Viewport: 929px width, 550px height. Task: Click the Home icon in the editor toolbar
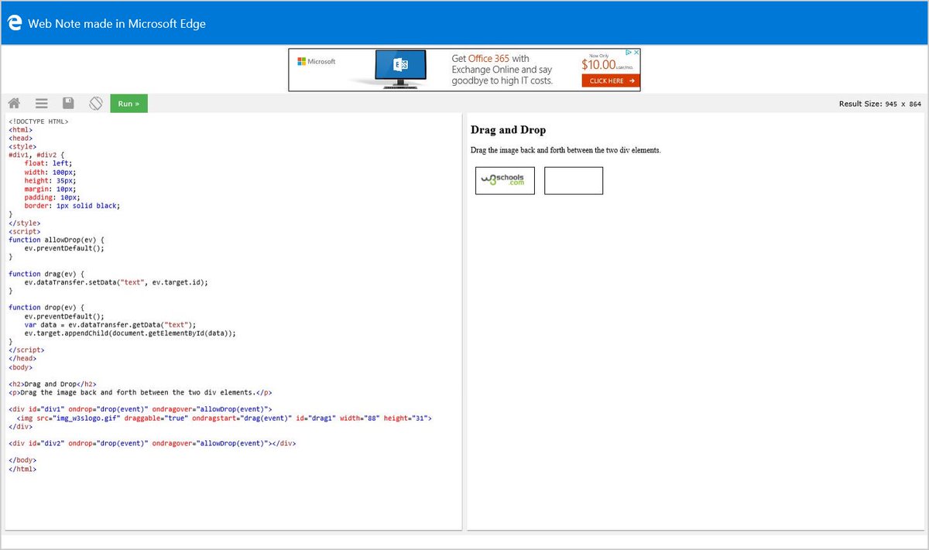[x=14, y=103]
